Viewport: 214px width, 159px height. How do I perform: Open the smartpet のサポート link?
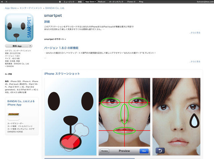click(x=55, y=39)
